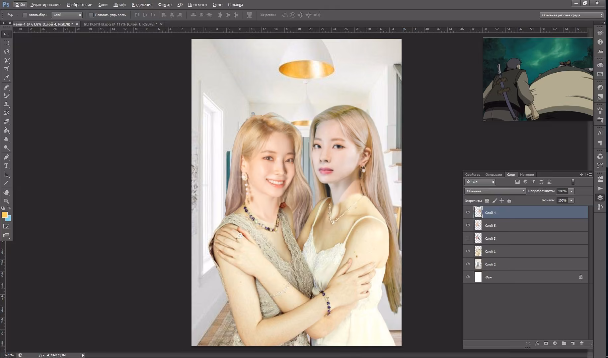Add a layer style via fx icon
This screenshot has height=358, width=608.
[x=537, y=343]
